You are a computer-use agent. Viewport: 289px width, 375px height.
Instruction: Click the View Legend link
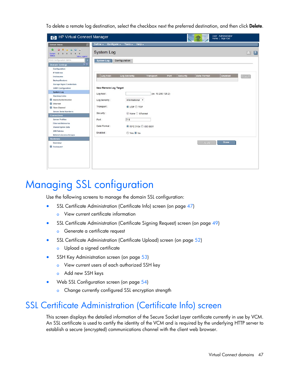pos(82,56)
